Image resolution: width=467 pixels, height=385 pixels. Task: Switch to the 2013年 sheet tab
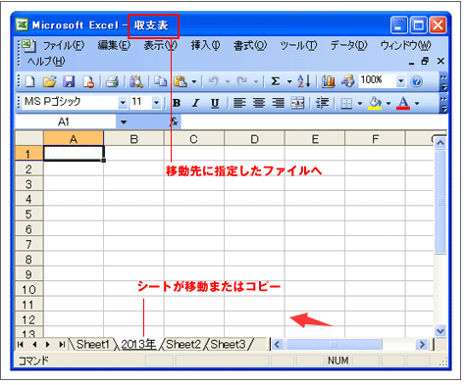tap(138, 344)
